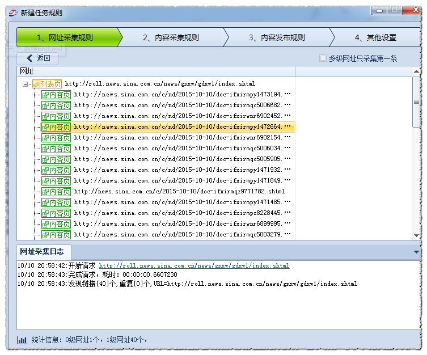Collapse the 列表页 root tree node
Viewport: 427px width, 355px height.
pos(26,84)
